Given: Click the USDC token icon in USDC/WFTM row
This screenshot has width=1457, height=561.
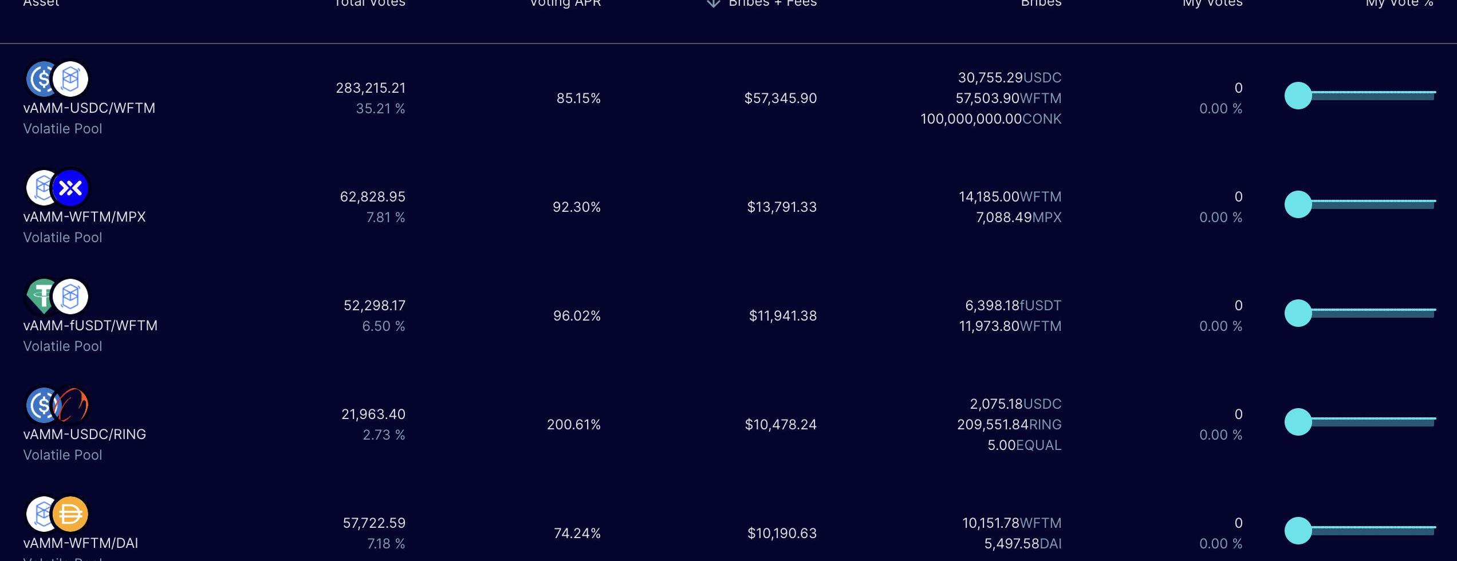Looking at the screenshot, I should click(40, 79).
